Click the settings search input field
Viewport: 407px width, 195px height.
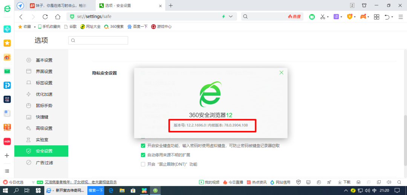98,40
